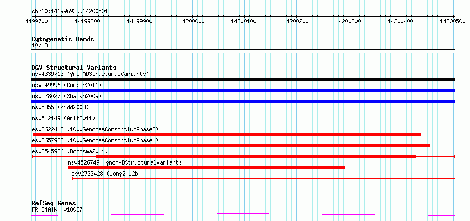Open the RefSeq Genes track heading
470x221 pixels.
[53, 204]
